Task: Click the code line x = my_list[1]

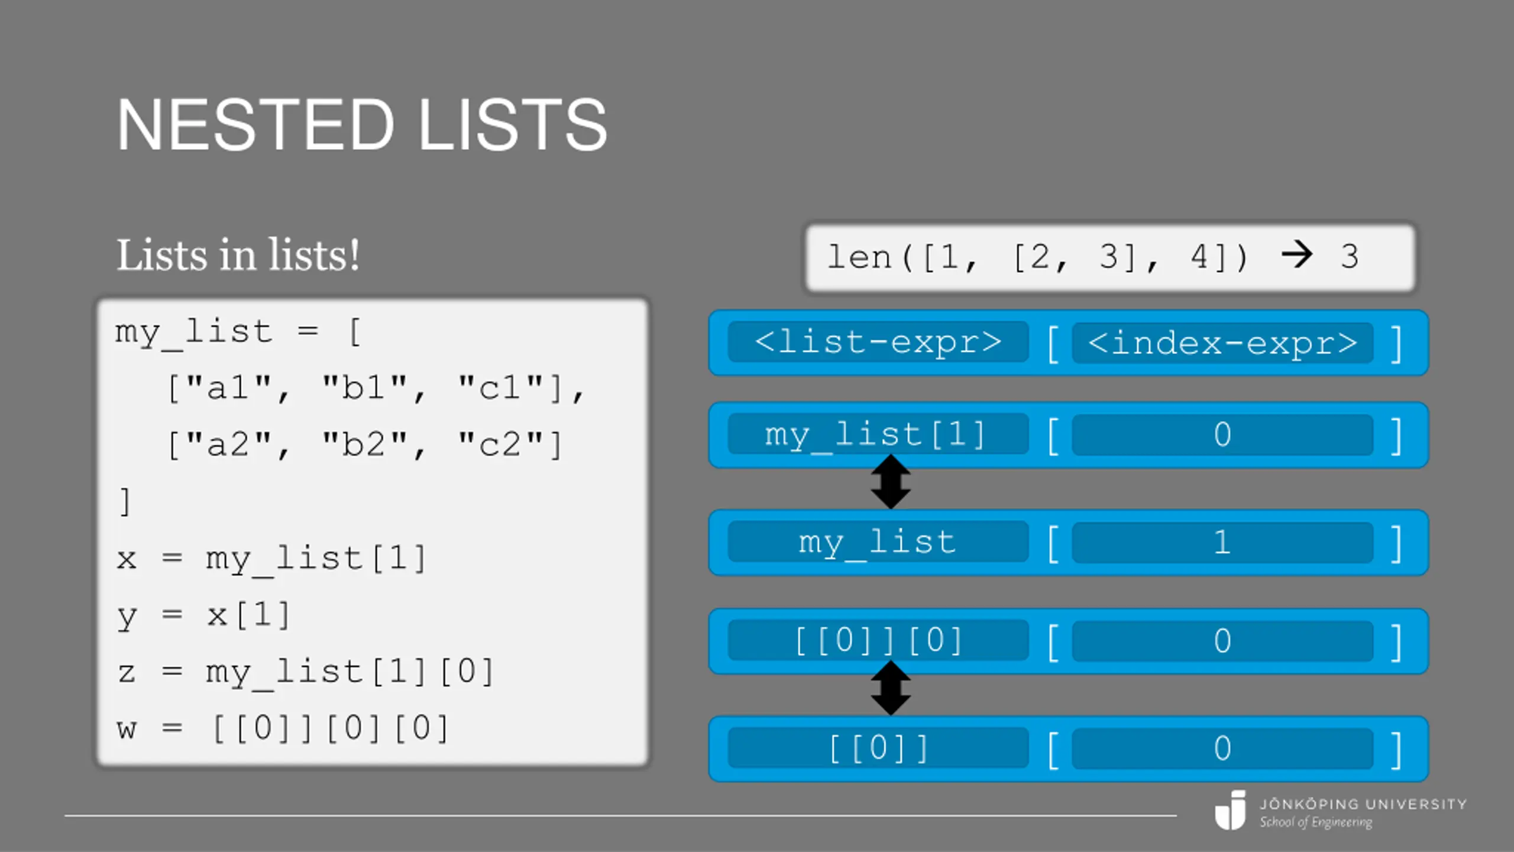Action: (x=272, y=559)
